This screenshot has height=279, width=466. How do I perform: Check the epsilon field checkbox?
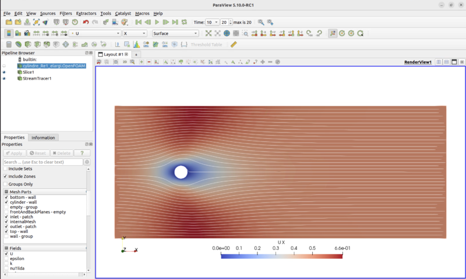coord(6,259)
